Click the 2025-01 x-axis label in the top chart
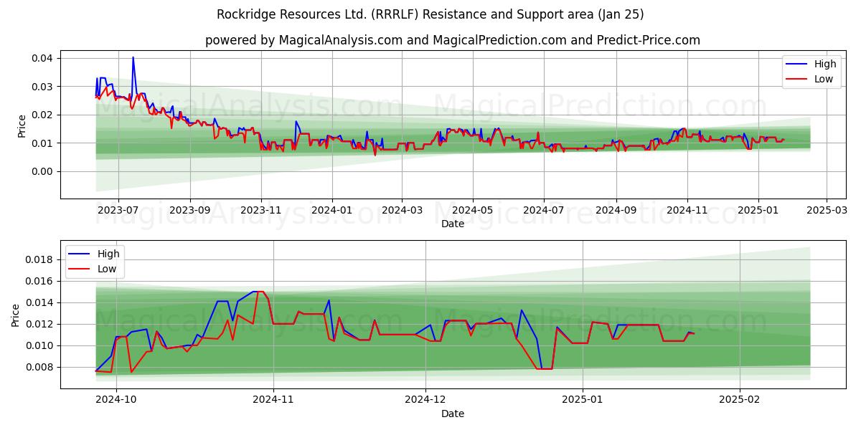The width and height of the screenshot is (861, 430). tap(758, 211)
